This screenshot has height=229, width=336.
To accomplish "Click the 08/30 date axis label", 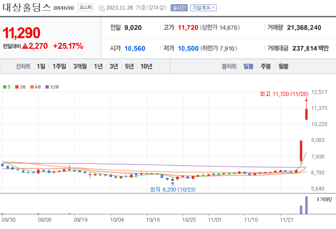I will pyautogui.click(x=8, y=220).
